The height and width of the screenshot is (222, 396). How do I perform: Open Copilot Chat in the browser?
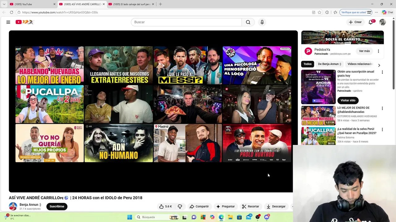pos(387,12)
